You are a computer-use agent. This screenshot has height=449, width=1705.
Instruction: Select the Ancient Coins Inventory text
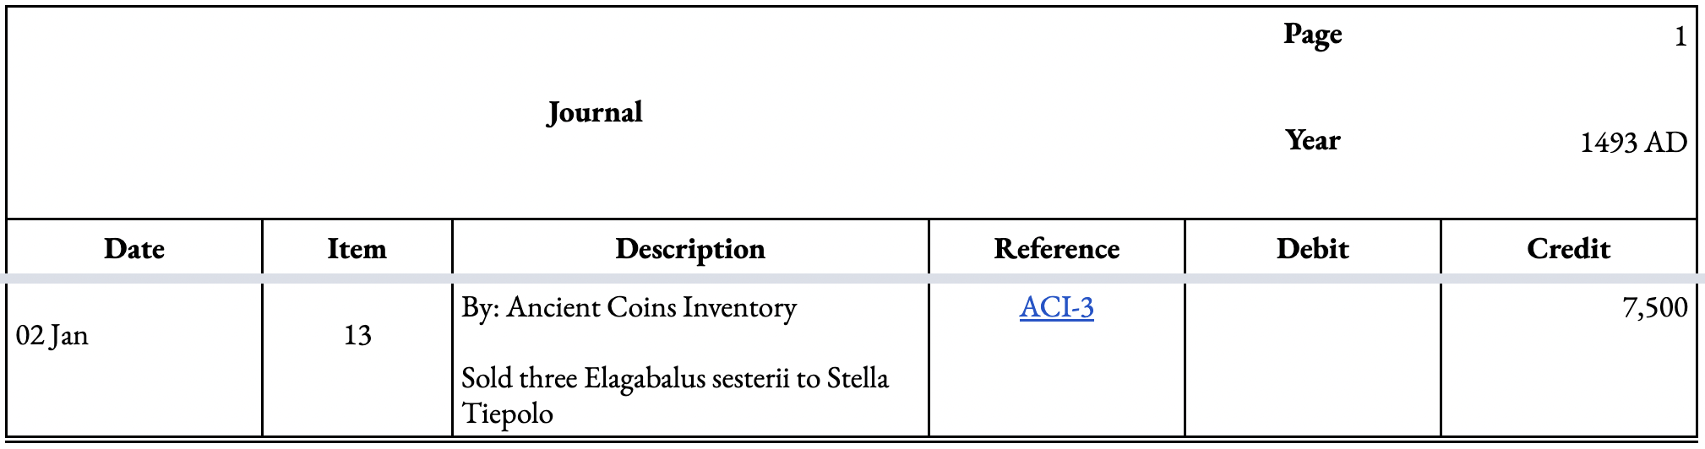pyautogui.click(x=651, y=307)
